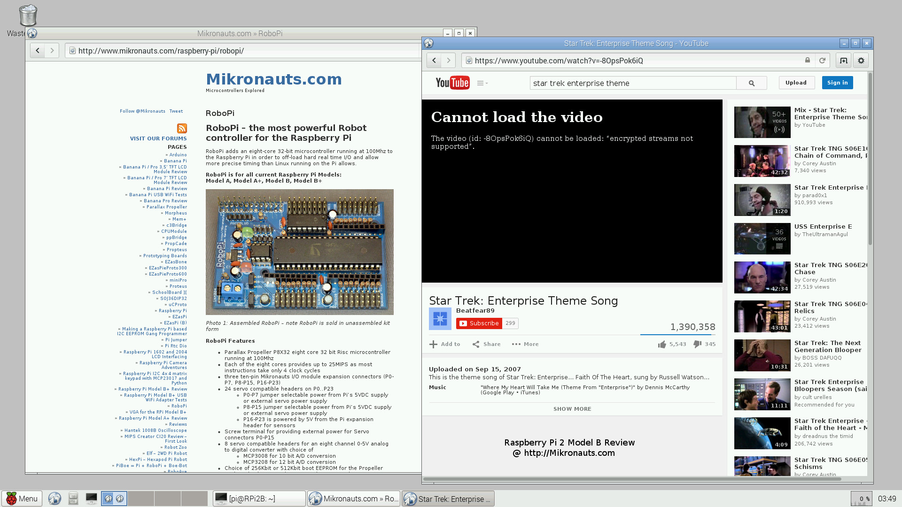Go back in the YouTube browser window
This screenshot has width=902, height=507.
click(x=434, y=61)
